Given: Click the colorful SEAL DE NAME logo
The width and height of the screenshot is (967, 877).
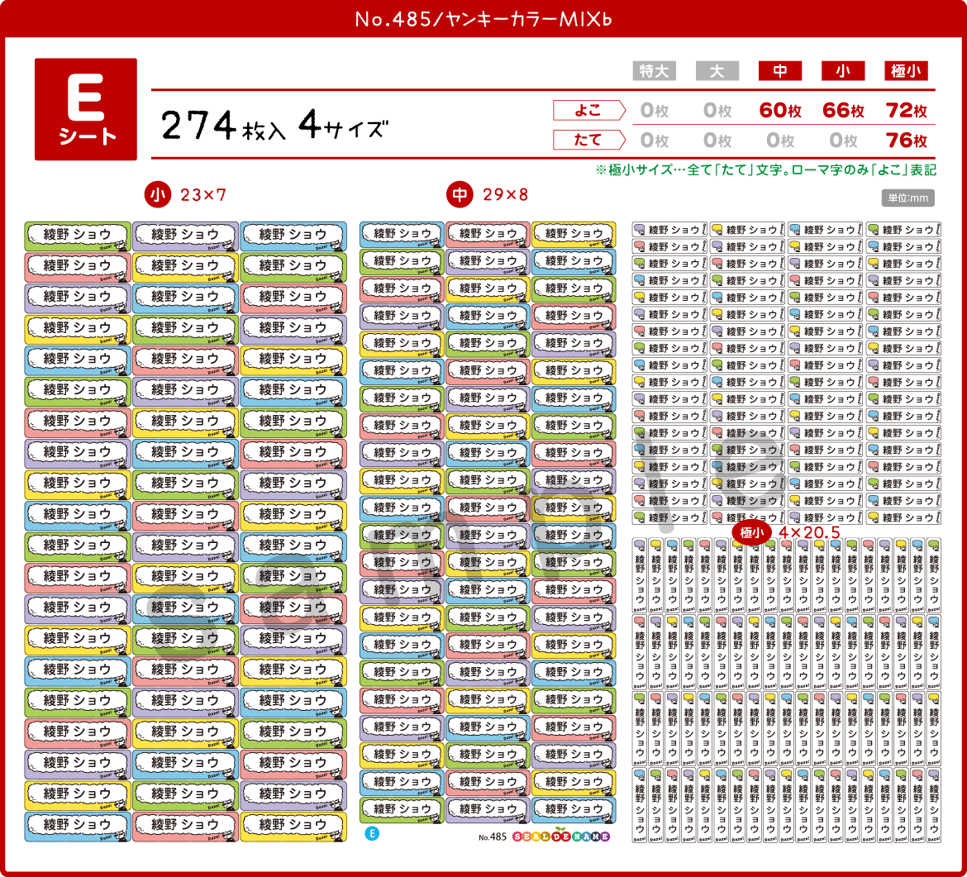Looking at the screenshot, I should click(x=561, y=836).
